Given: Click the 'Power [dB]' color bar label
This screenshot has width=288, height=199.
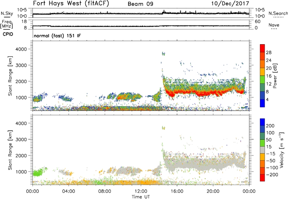Looking at the screenshot, I should (275, 76).
